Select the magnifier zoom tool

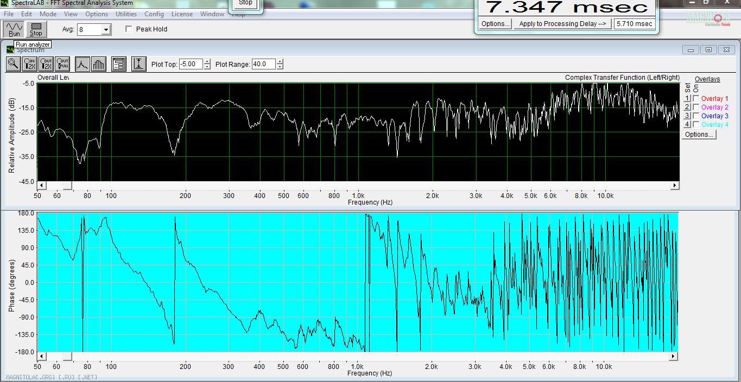[x=13, y=64]
